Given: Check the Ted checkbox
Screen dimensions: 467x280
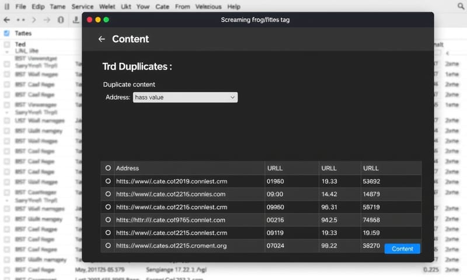Looking at the screenshot, I should [6, 44].
